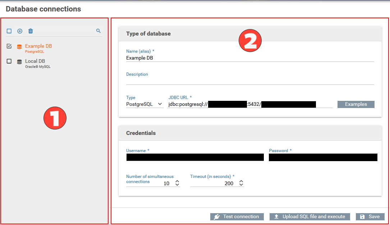This screenshot has width=390, height=225.
Task: Open the database Type dropdown
Action: 144,104
